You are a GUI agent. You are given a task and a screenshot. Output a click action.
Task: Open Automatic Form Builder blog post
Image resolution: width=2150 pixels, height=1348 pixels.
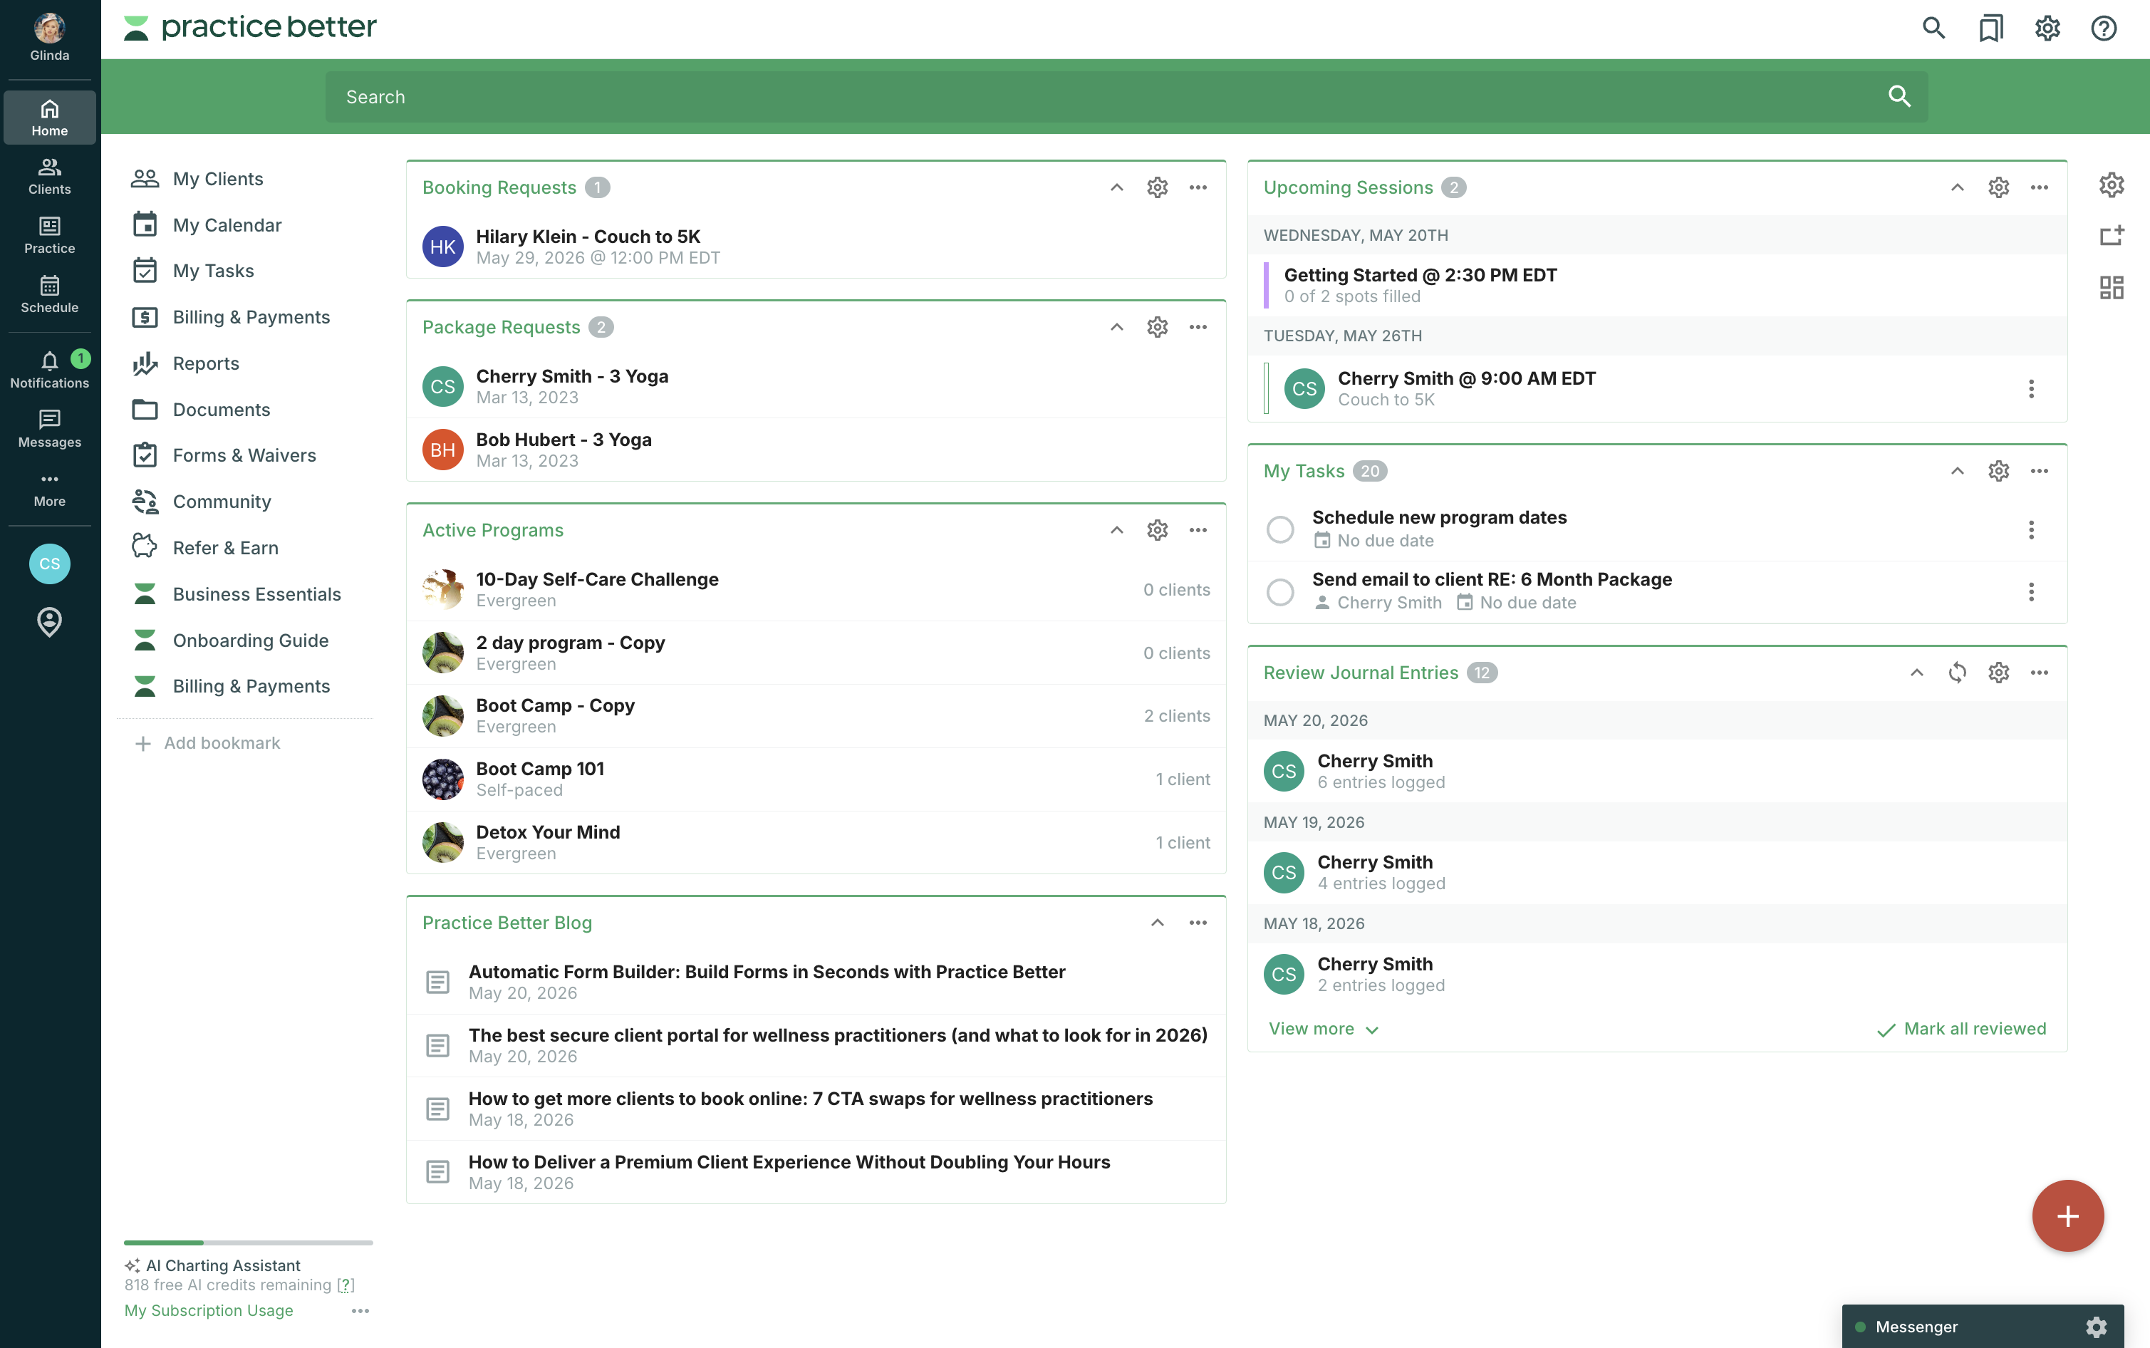tap(816, 982)
